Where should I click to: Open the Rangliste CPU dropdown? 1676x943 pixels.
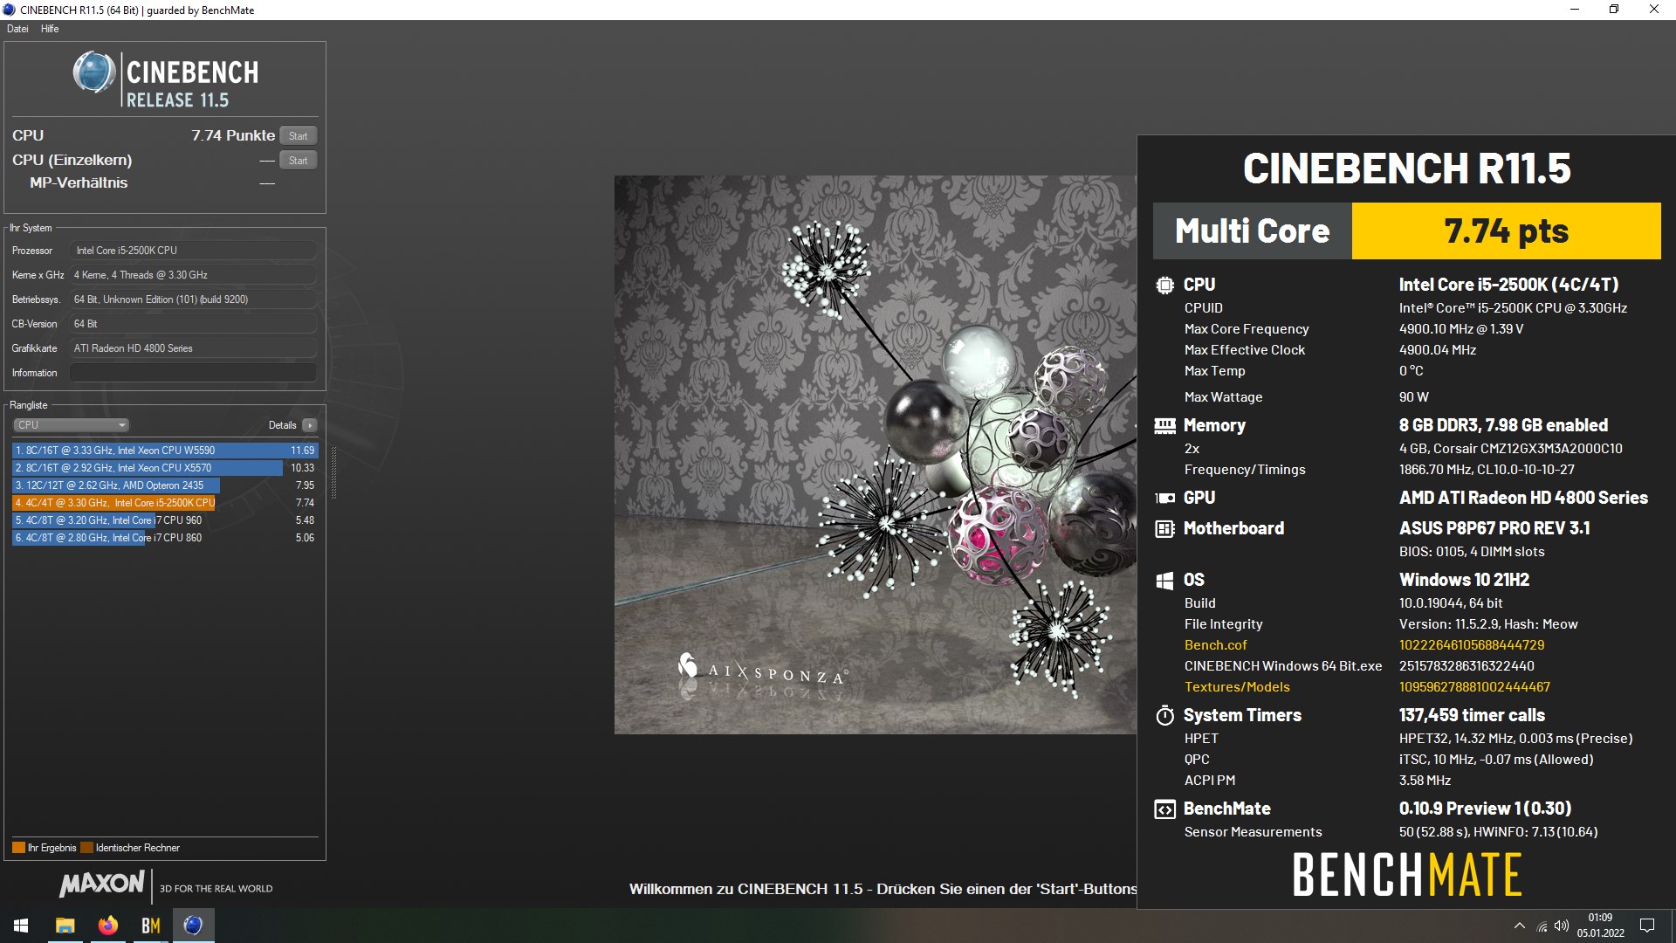click(x=71, y=425)
